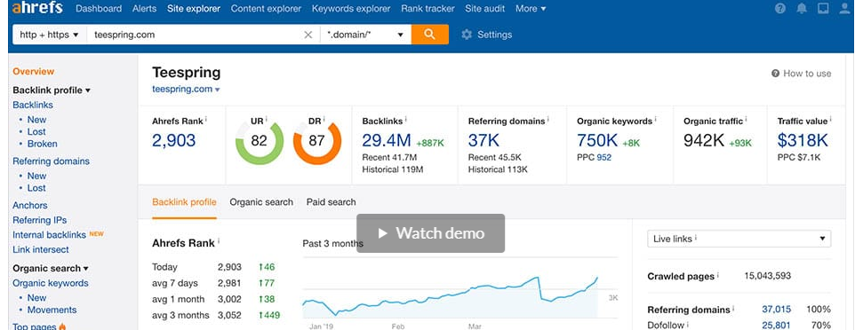Select Site explorer in top navigation
This screenshot has width=855, height=330.
pos(194,9)
